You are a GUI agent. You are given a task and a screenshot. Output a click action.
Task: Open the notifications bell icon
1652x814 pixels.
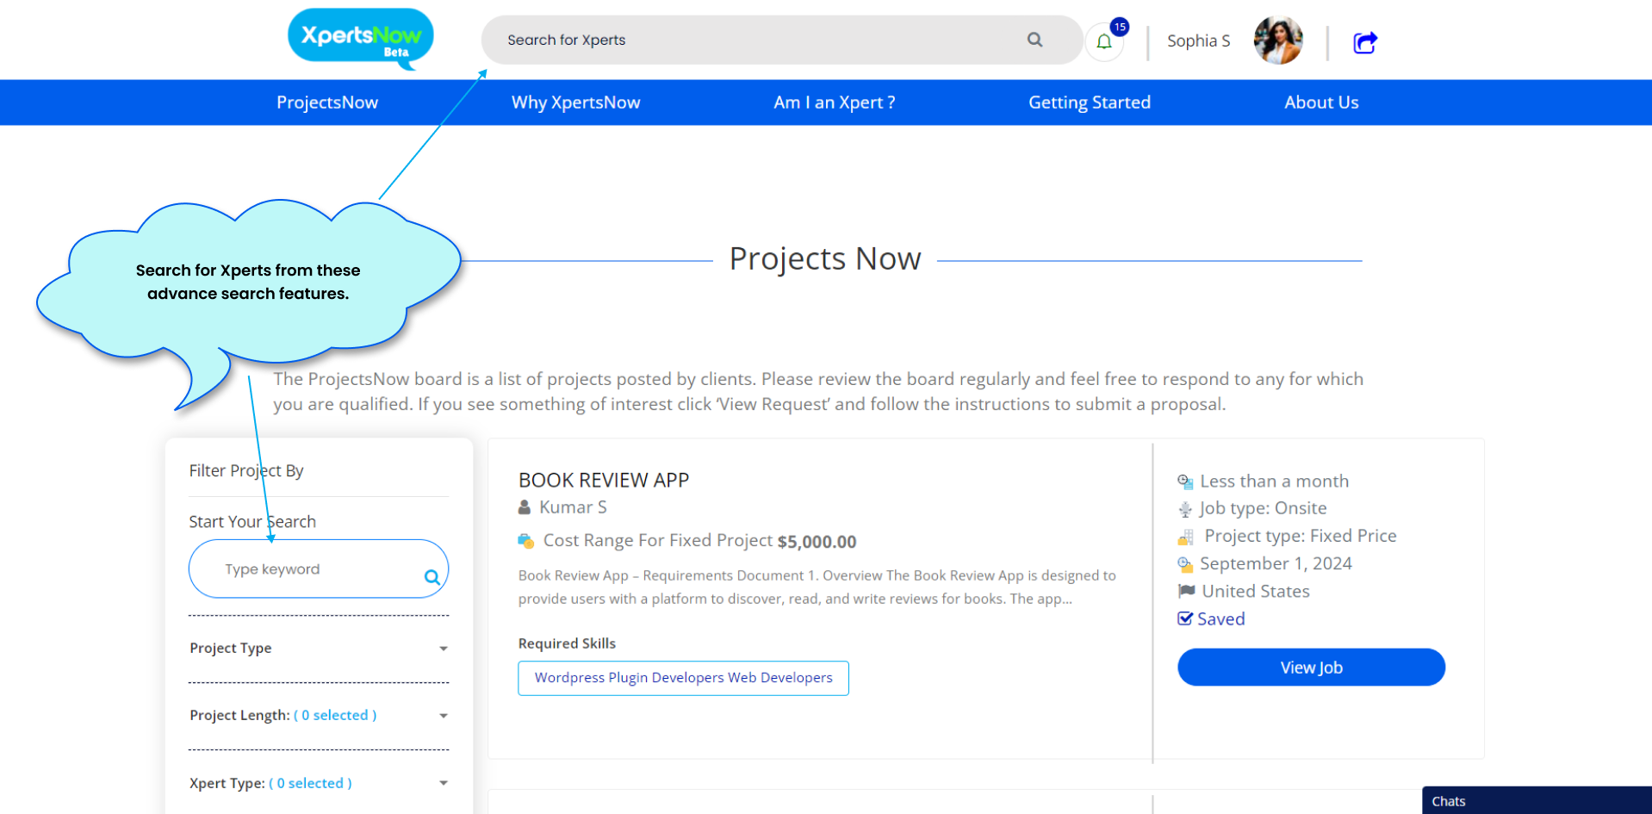point(1104,41)
